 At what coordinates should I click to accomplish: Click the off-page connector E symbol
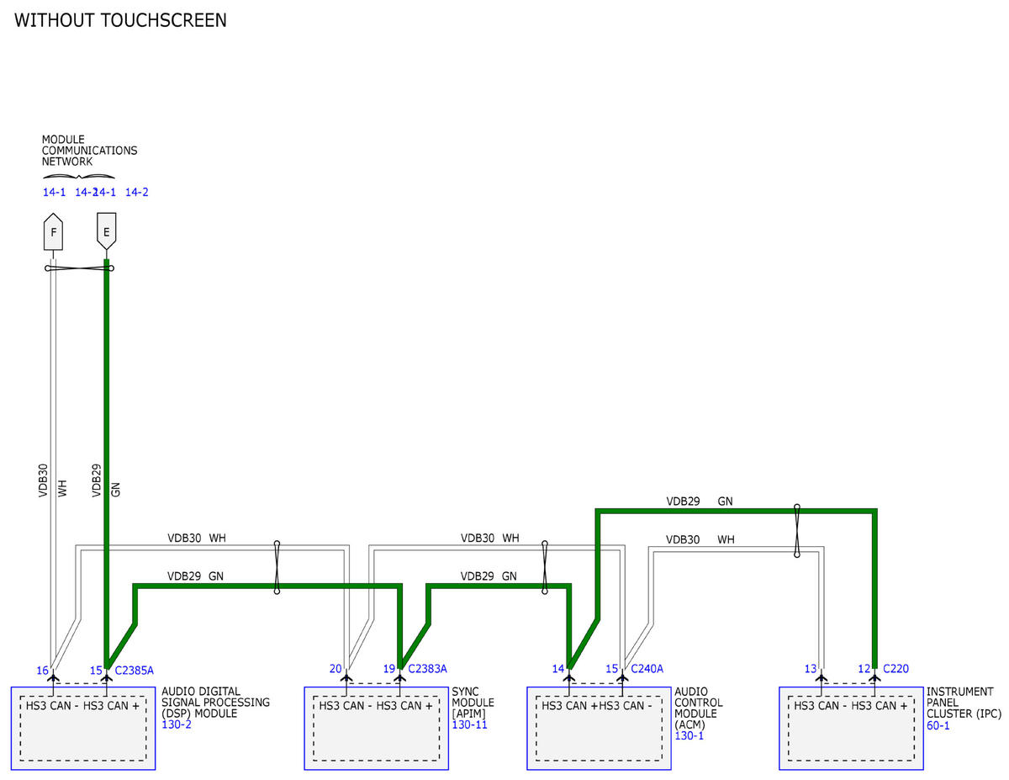click(x=106, y=231)
